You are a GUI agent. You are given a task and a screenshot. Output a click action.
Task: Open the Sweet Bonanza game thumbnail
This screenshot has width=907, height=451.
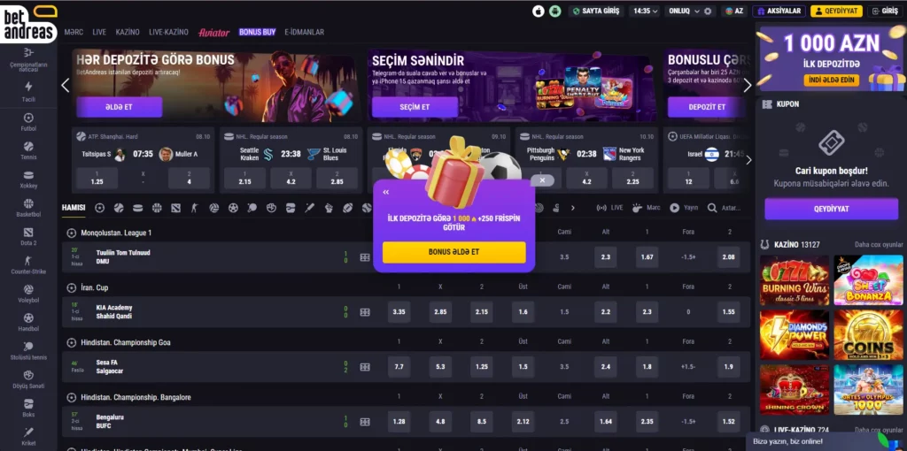pyautogui.click(x=868, y=280)
